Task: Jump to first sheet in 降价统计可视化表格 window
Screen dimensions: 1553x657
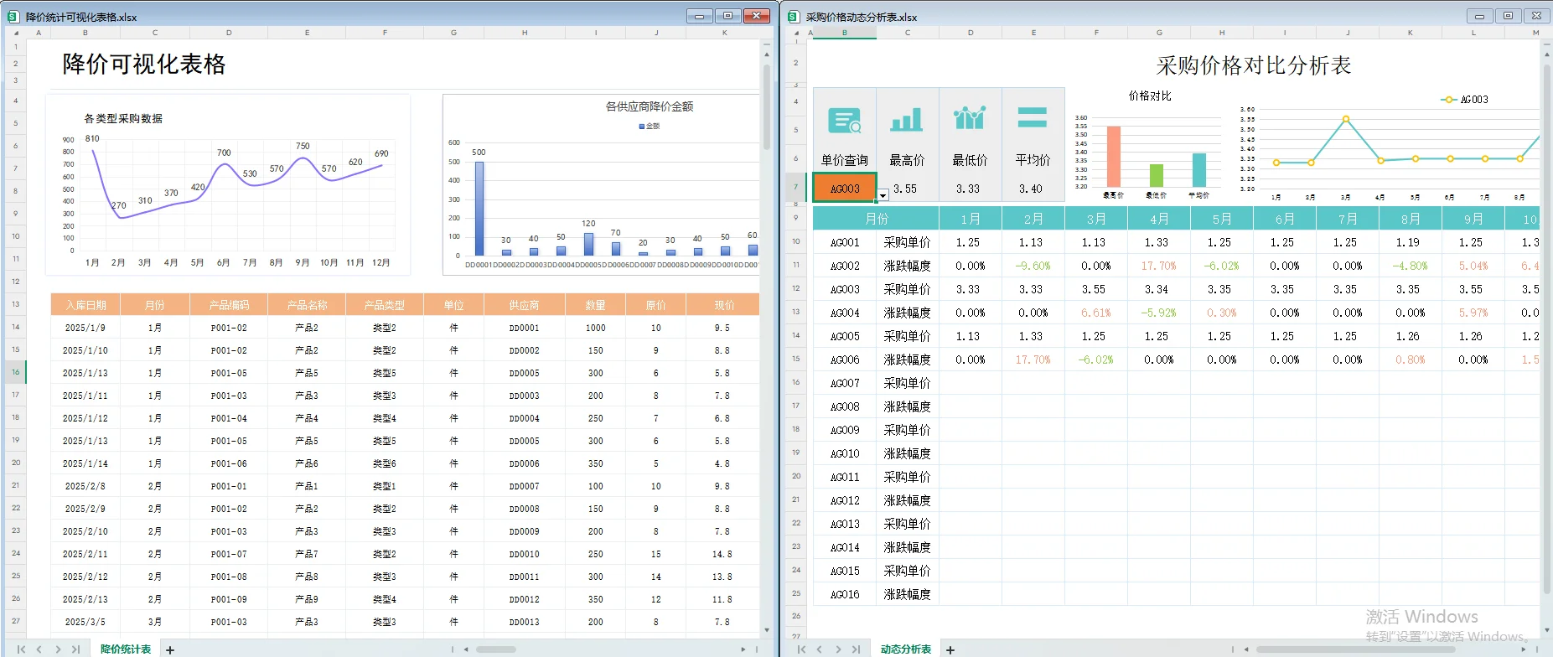Action: 21,649
